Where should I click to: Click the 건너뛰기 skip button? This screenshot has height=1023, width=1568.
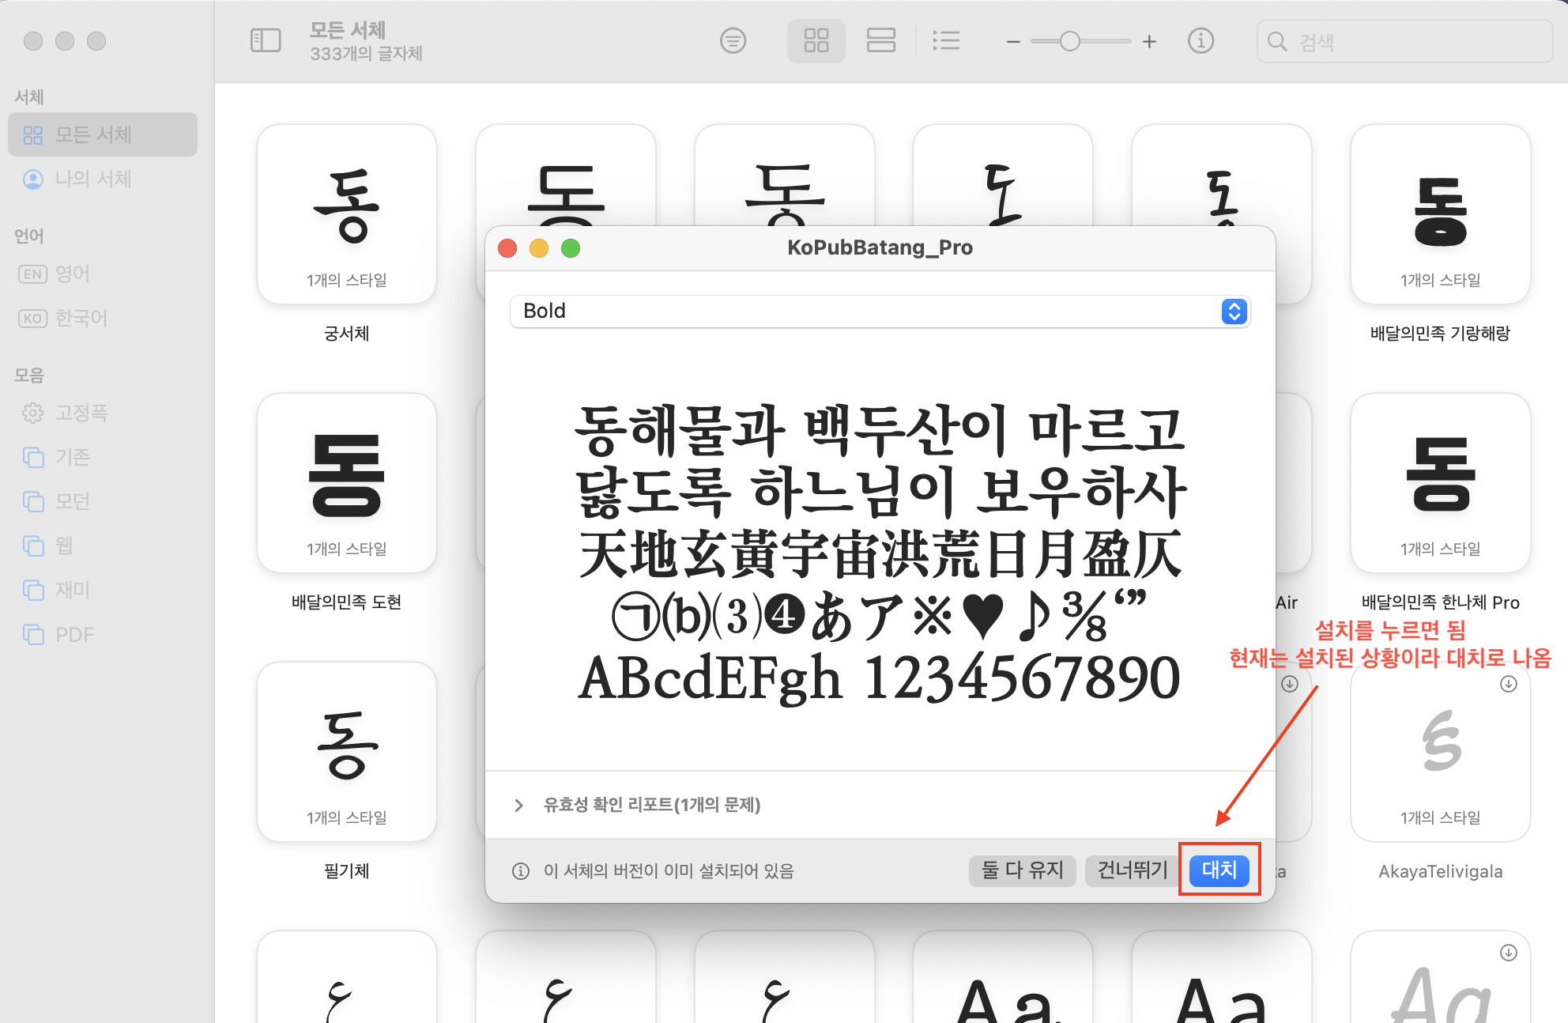click(1132, 870)
